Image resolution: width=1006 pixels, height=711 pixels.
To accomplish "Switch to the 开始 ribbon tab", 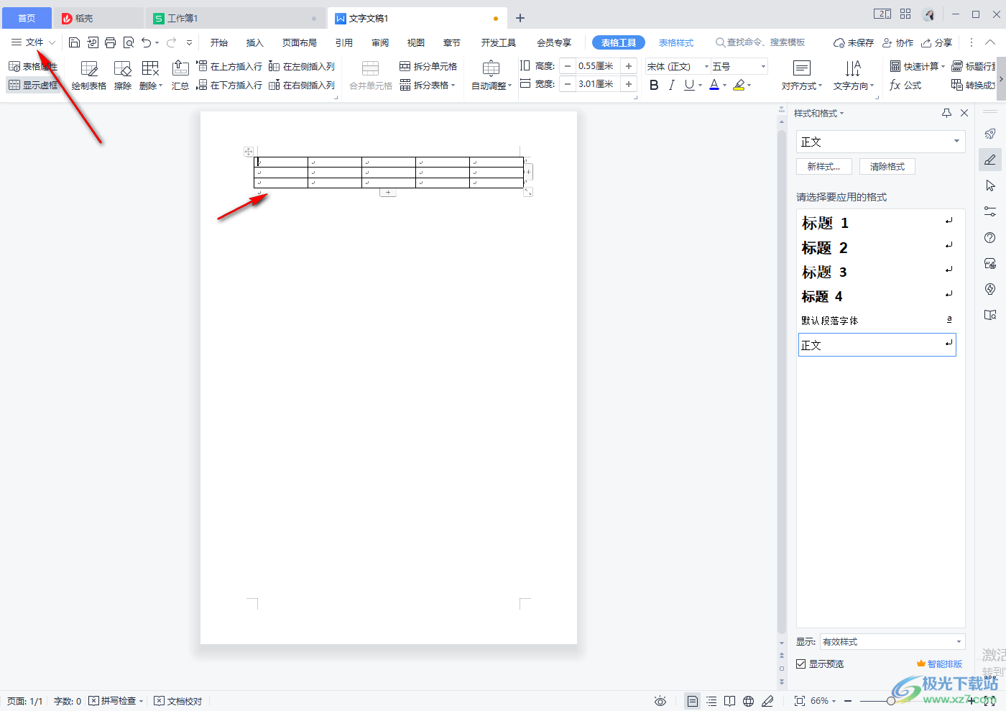I will click(x=219, y=42).
